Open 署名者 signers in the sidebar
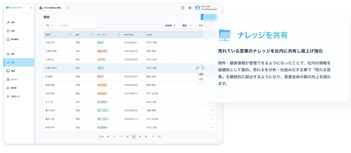Viewport: 351px width, 153px height. pyautogui.click(x=14, y=88)
